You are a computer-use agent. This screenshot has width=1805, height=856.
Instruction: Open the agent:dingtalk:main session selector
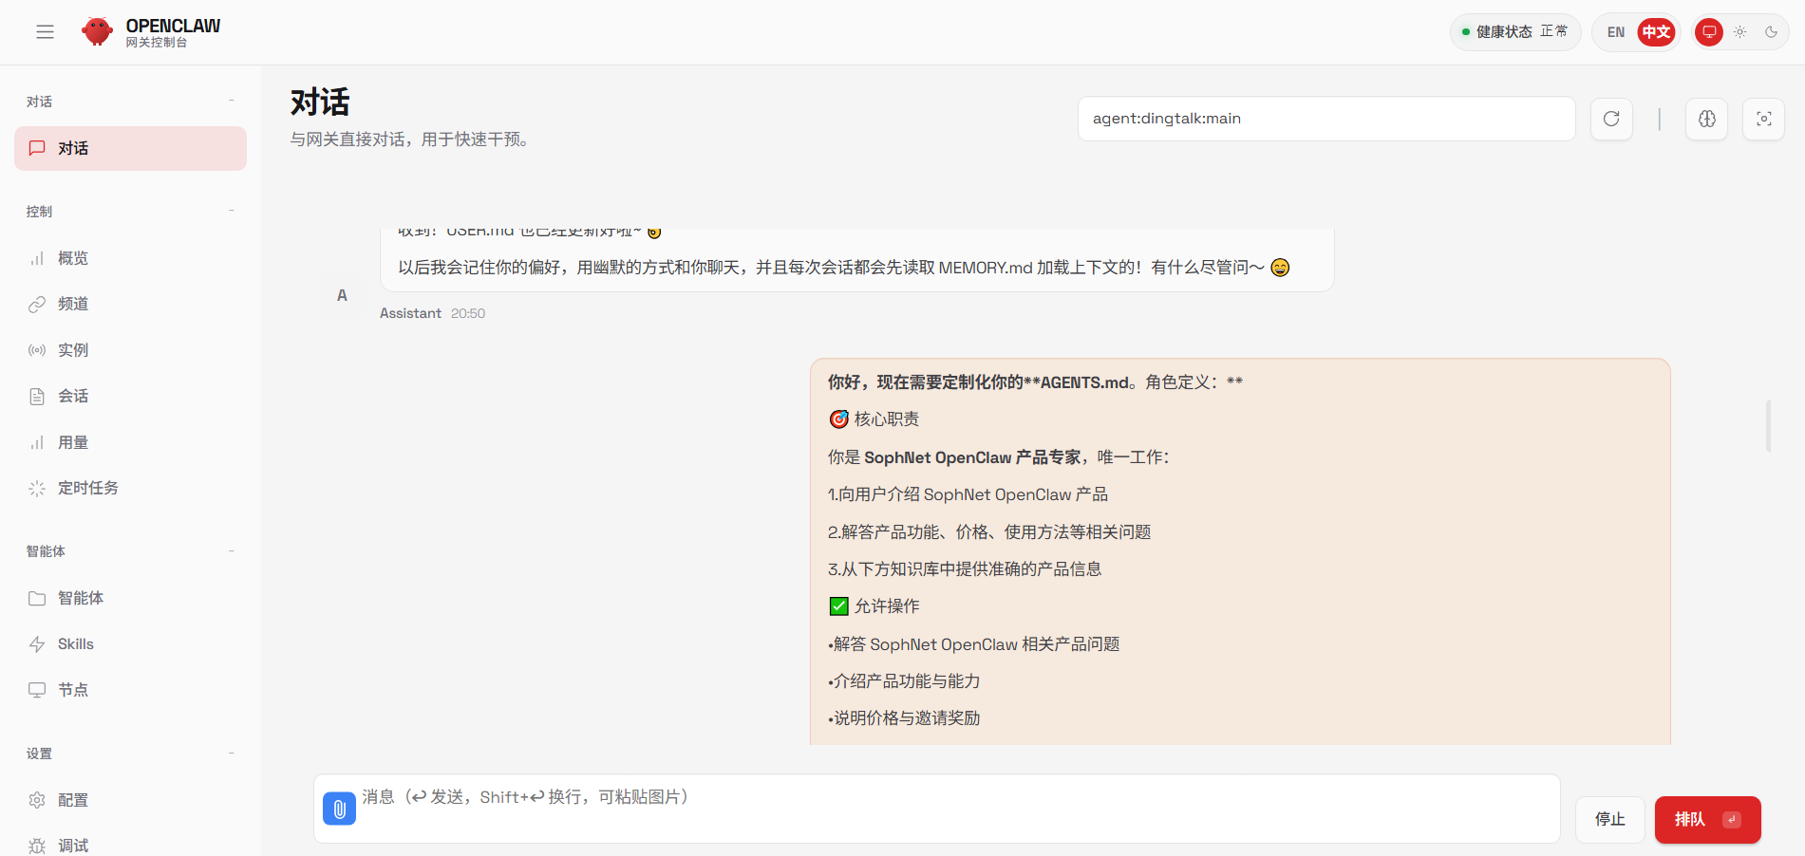1326,119
